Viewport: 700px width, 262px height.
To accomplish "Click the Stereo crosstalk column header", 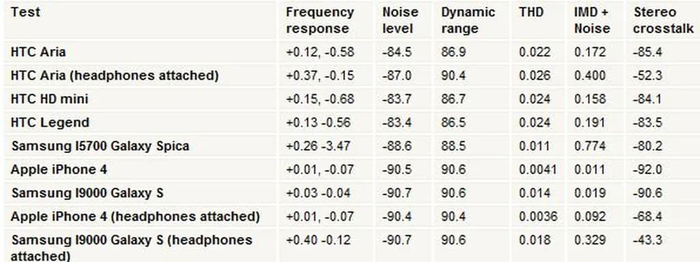I will pos(663,20).
